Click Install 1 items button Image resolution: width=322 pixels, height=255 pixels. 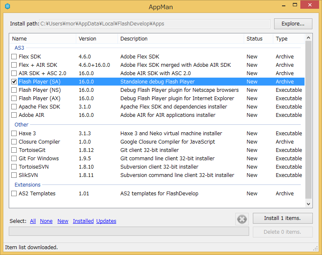coord(282,218)
